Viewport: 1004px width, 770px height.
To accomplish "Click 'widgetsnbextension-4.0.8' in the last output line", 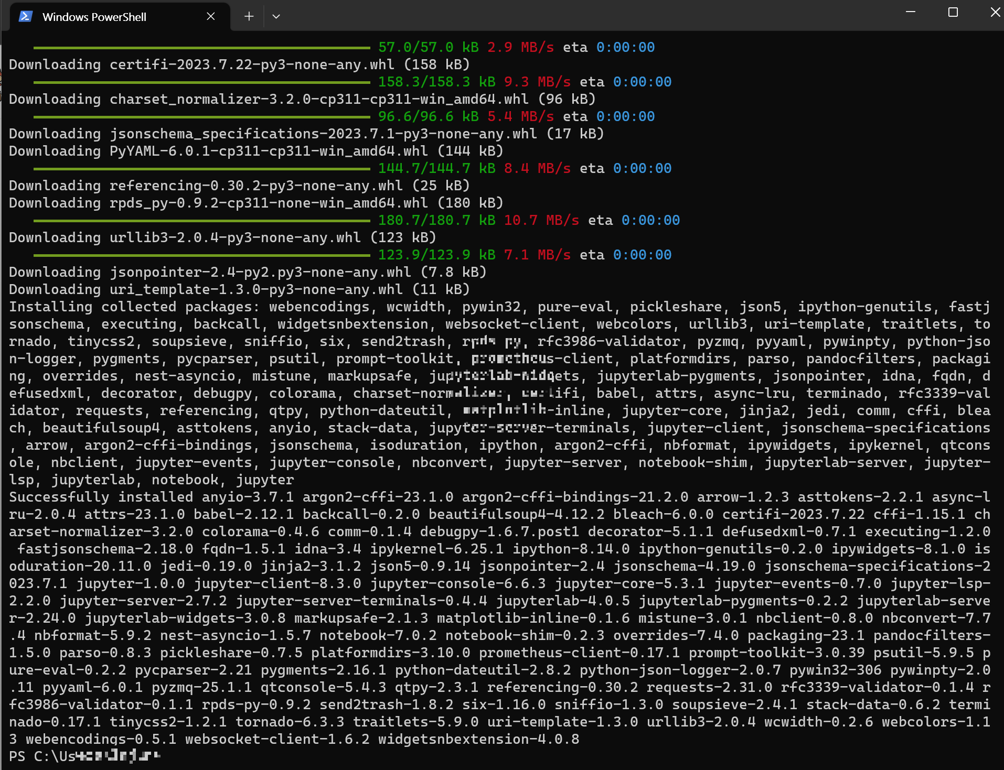I will [478, 739].
